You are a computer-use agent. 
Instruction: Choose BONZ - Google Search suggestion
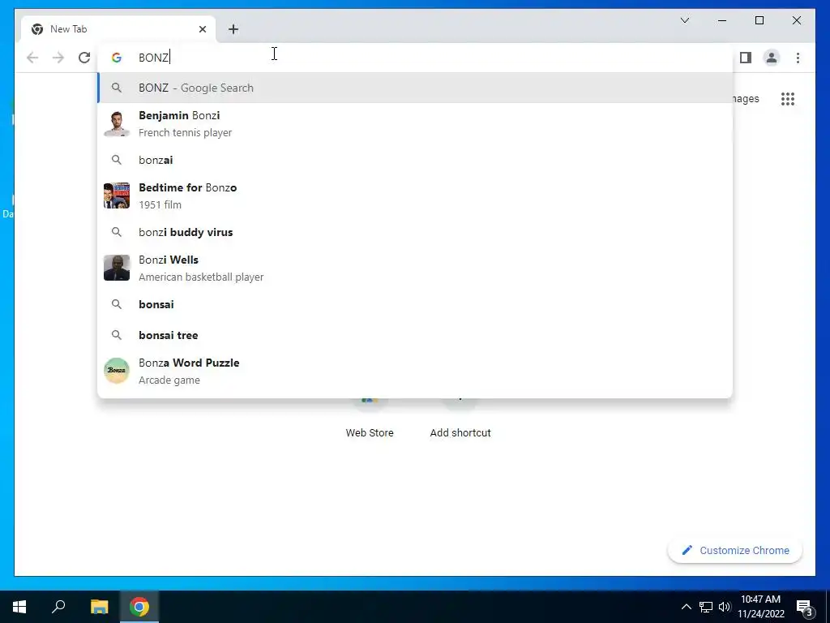click(416, 88)
